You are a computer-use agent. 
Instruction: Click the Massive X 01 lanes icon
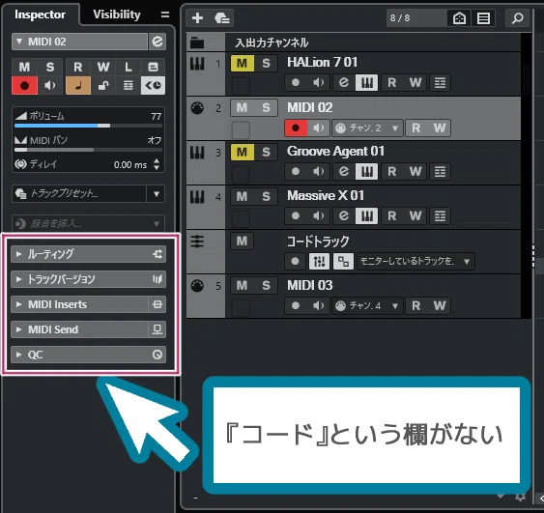(x=440, y=215)
